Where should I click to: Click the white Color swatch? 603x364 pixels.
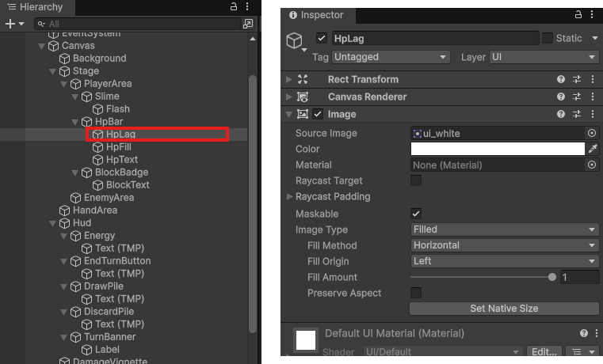[x=498, y=149]
